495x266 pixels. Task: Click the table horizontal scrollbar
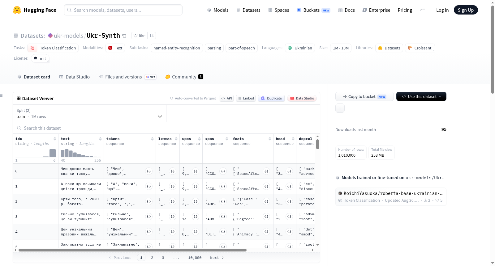click(132, 250)
